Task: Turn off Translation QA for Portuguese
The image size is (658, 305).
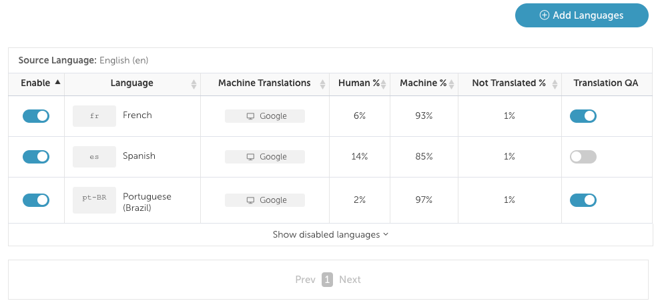Action: (x=583, y=200)
